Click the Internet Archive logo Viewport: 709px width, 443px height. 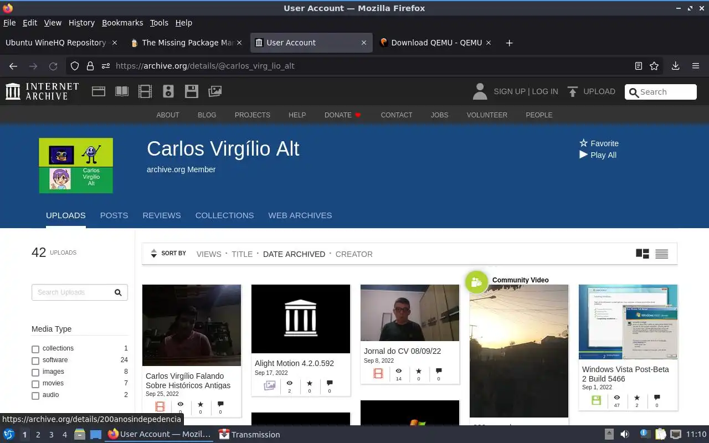coord(42,91)
